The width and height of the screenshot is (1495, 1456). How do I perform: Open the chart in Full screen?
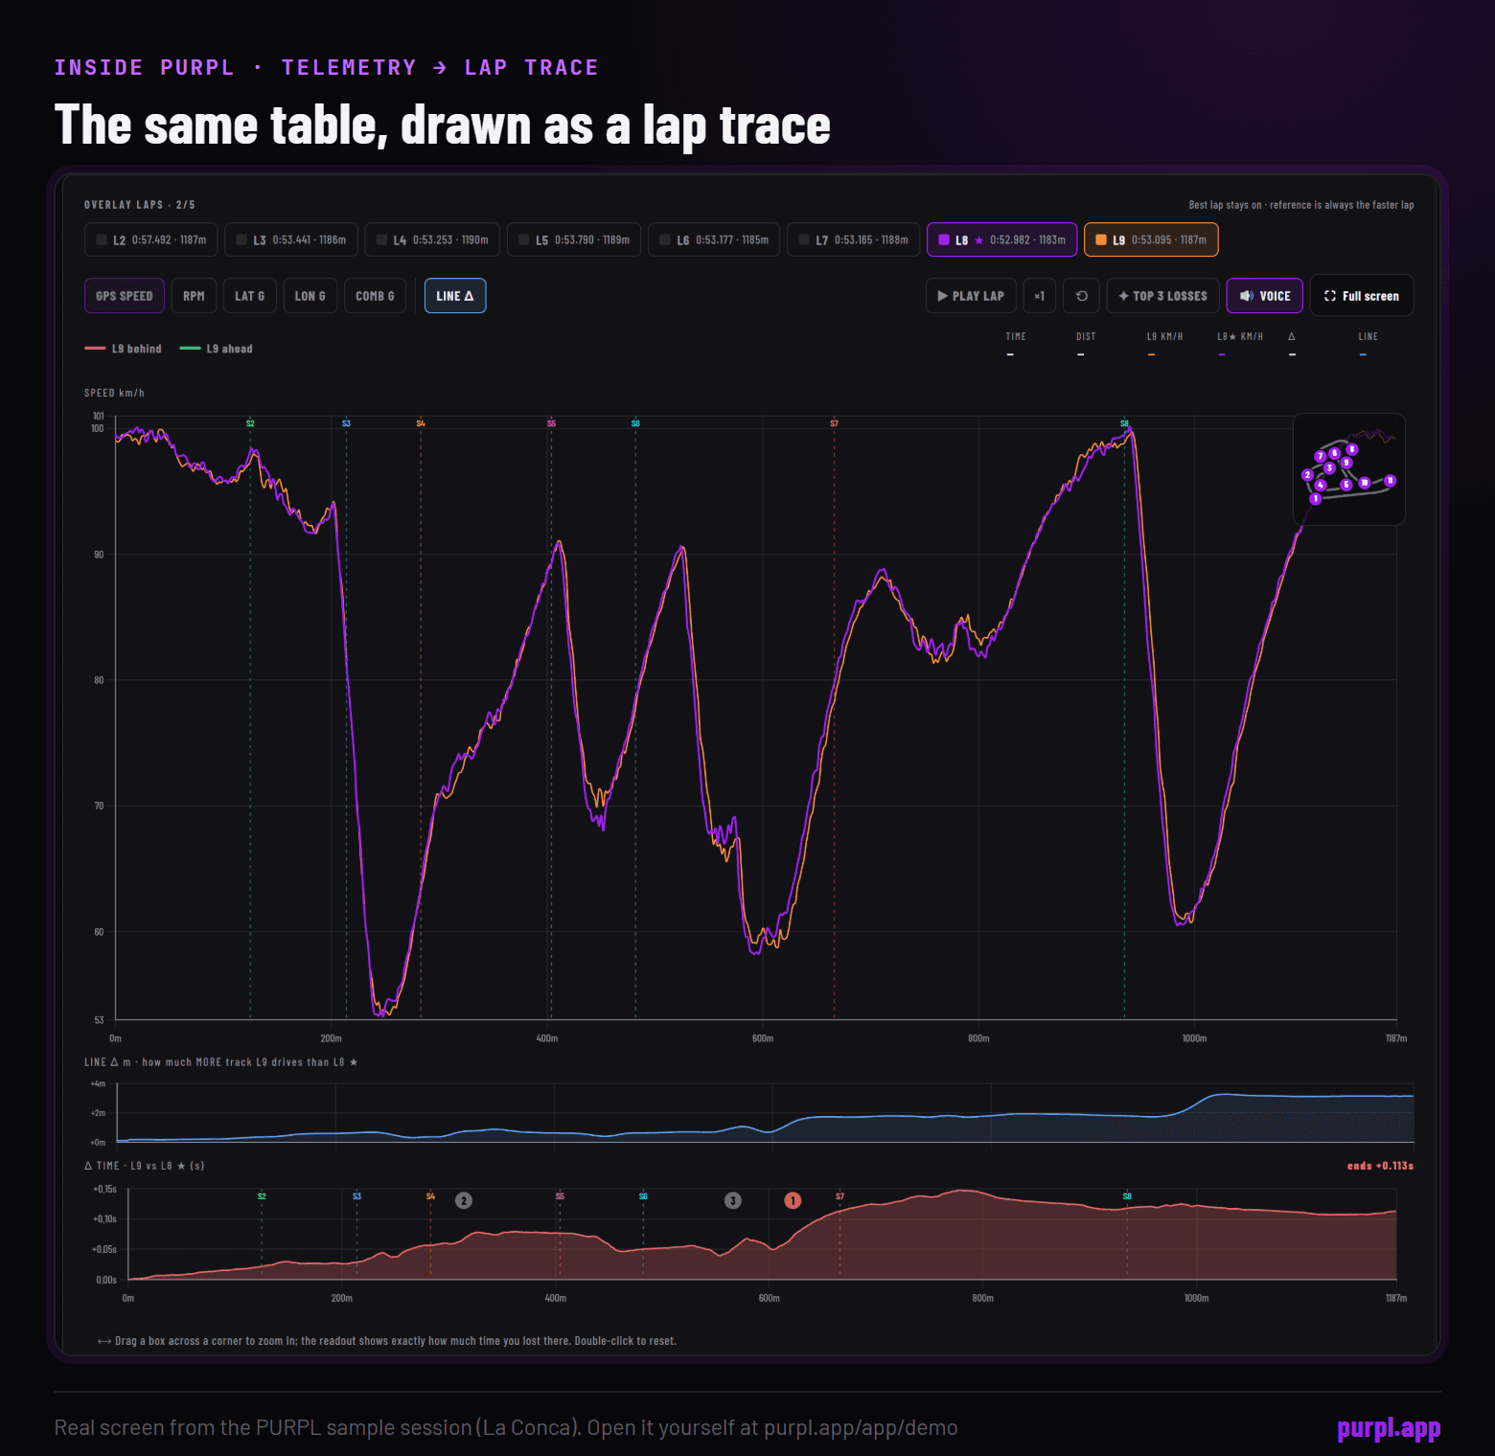coord(1362,296)
